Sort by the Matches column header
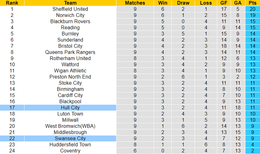The height and width of the screenshot is (154, 260). coord(135,3)
